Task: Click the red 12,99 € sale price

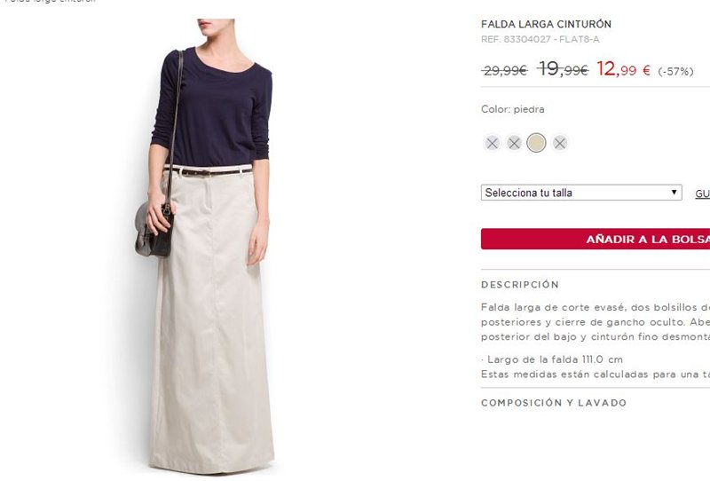Action: coord(624,69)
